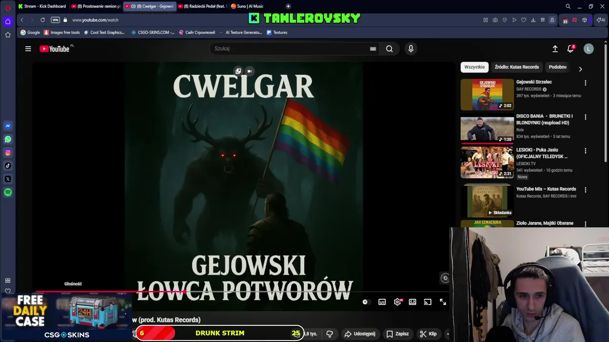Open the downloads icon in the address bar

(x=533, y=20)
